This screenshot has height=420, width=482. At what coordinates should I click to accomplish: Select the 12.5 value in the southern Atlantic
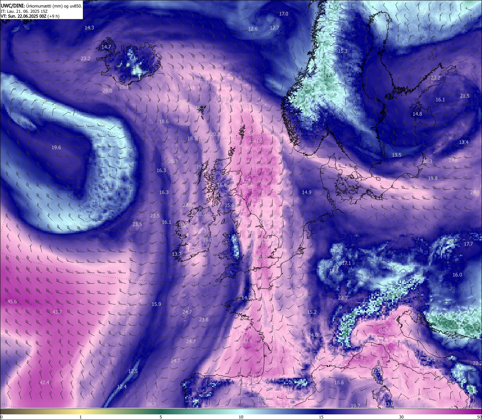(x=133, y=371)
